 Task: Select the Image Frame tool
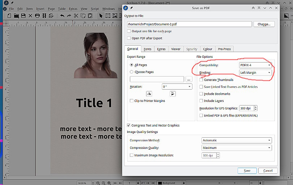coord(115,16)
